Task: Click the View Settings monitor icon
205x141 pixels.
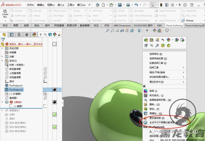Action: (167, 31)
